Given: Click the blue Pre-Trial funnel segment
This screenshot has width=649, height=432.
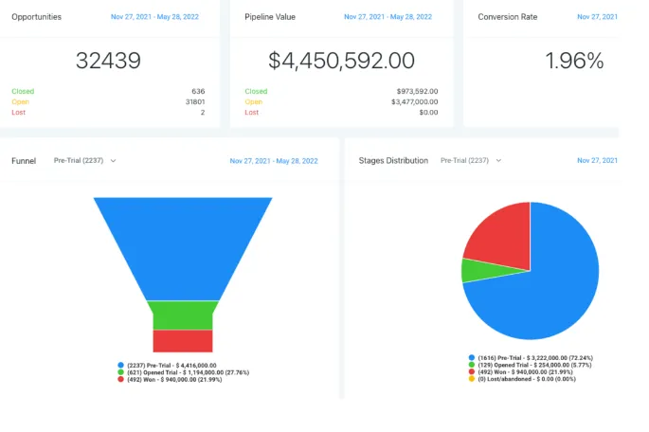Looking at the screenshot, I should [x=183, y=244].
